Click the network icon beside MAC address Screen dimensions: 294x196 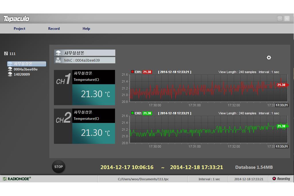58,60
